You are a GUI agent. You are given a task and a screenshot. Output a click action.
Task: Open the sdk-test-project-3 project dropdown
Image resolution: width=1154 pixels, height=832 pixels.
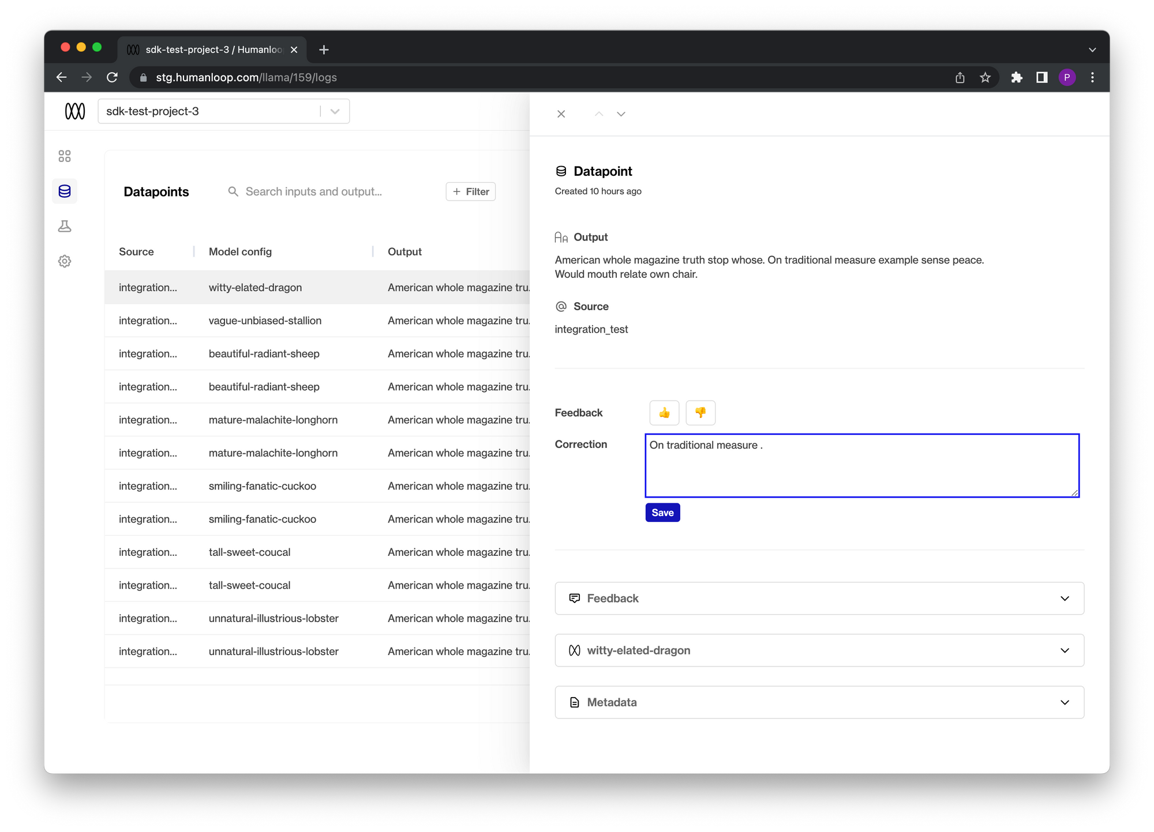pos(224,111)
